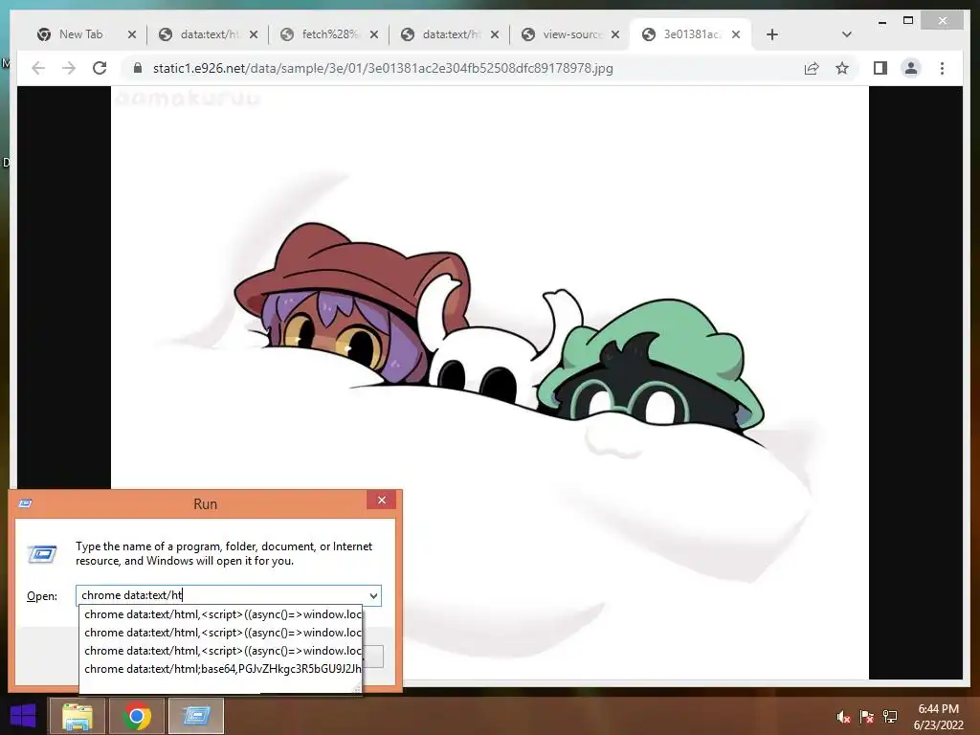Collapse the Run dialog Open dropdown arrow

(x=374, y=595)
